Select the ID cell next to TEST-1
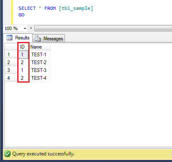The width and height of the screenshot is (172, 162). [23, 55]
